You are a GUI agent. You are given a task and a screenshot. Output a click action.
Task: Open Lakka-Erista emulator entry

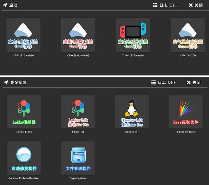(24, 112)
